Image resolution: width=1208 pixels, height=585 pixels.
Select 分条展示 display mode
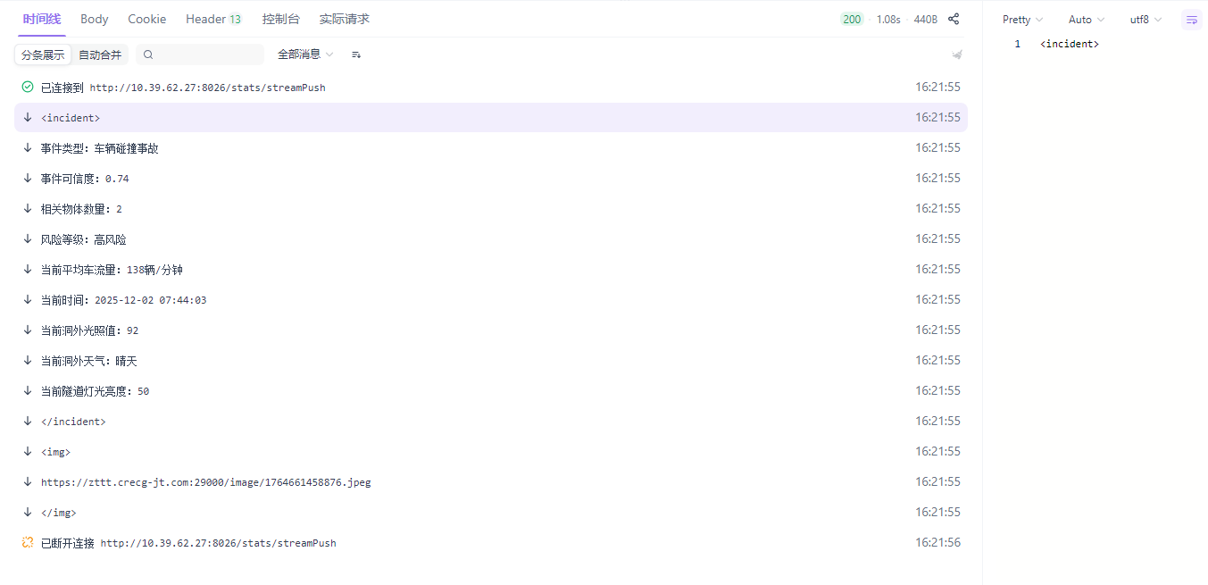(x=43, y=54)
